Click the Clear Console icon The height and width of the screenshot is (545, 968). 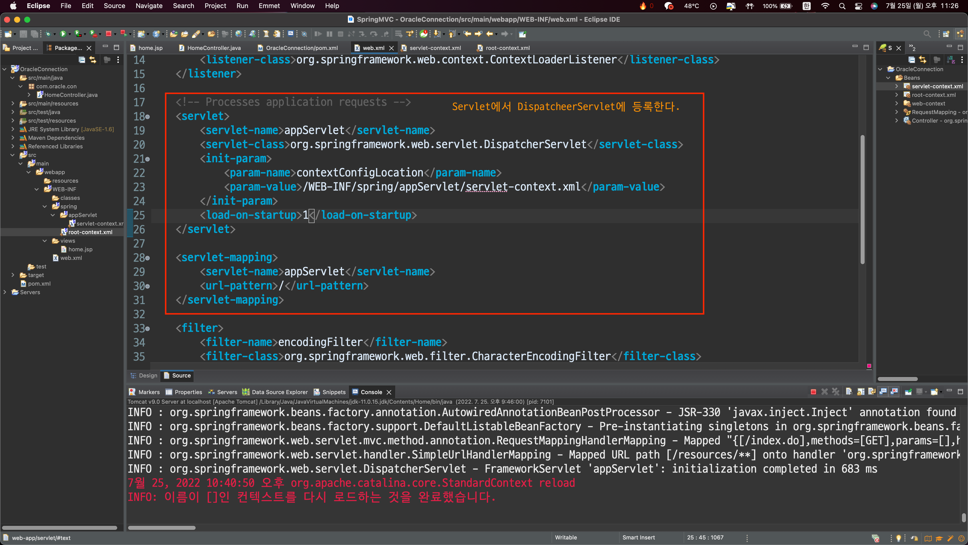click(x=849, y=392)
